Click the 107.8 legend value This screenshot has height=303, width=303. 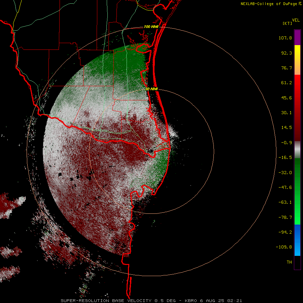pos(285,38)
